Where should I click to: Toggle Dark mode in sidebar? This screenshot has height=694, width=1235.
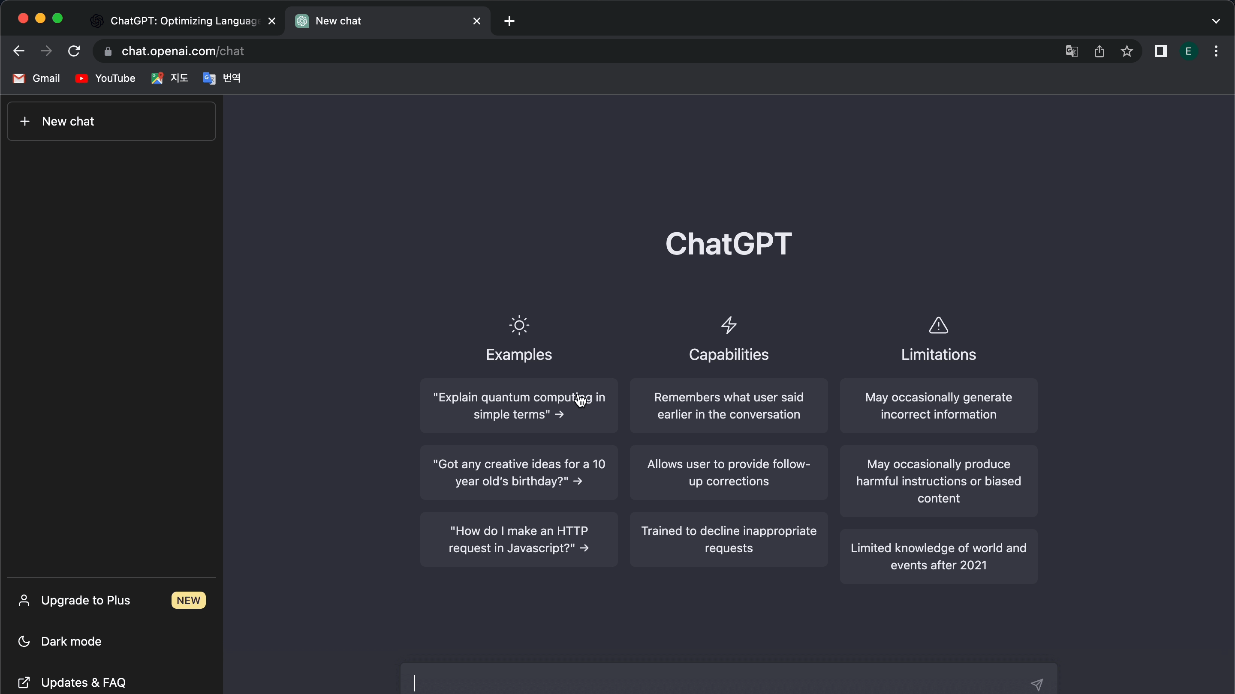pyautogui.click(x=111, y=641)
